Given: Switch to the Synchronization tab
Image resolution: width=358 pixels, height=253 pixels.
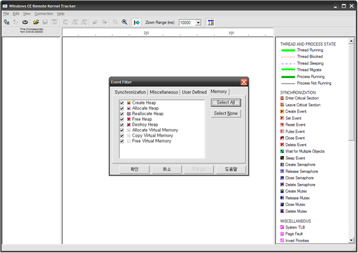Looking at the screenshot, I should pyautogui.click(x=130, y=92).
